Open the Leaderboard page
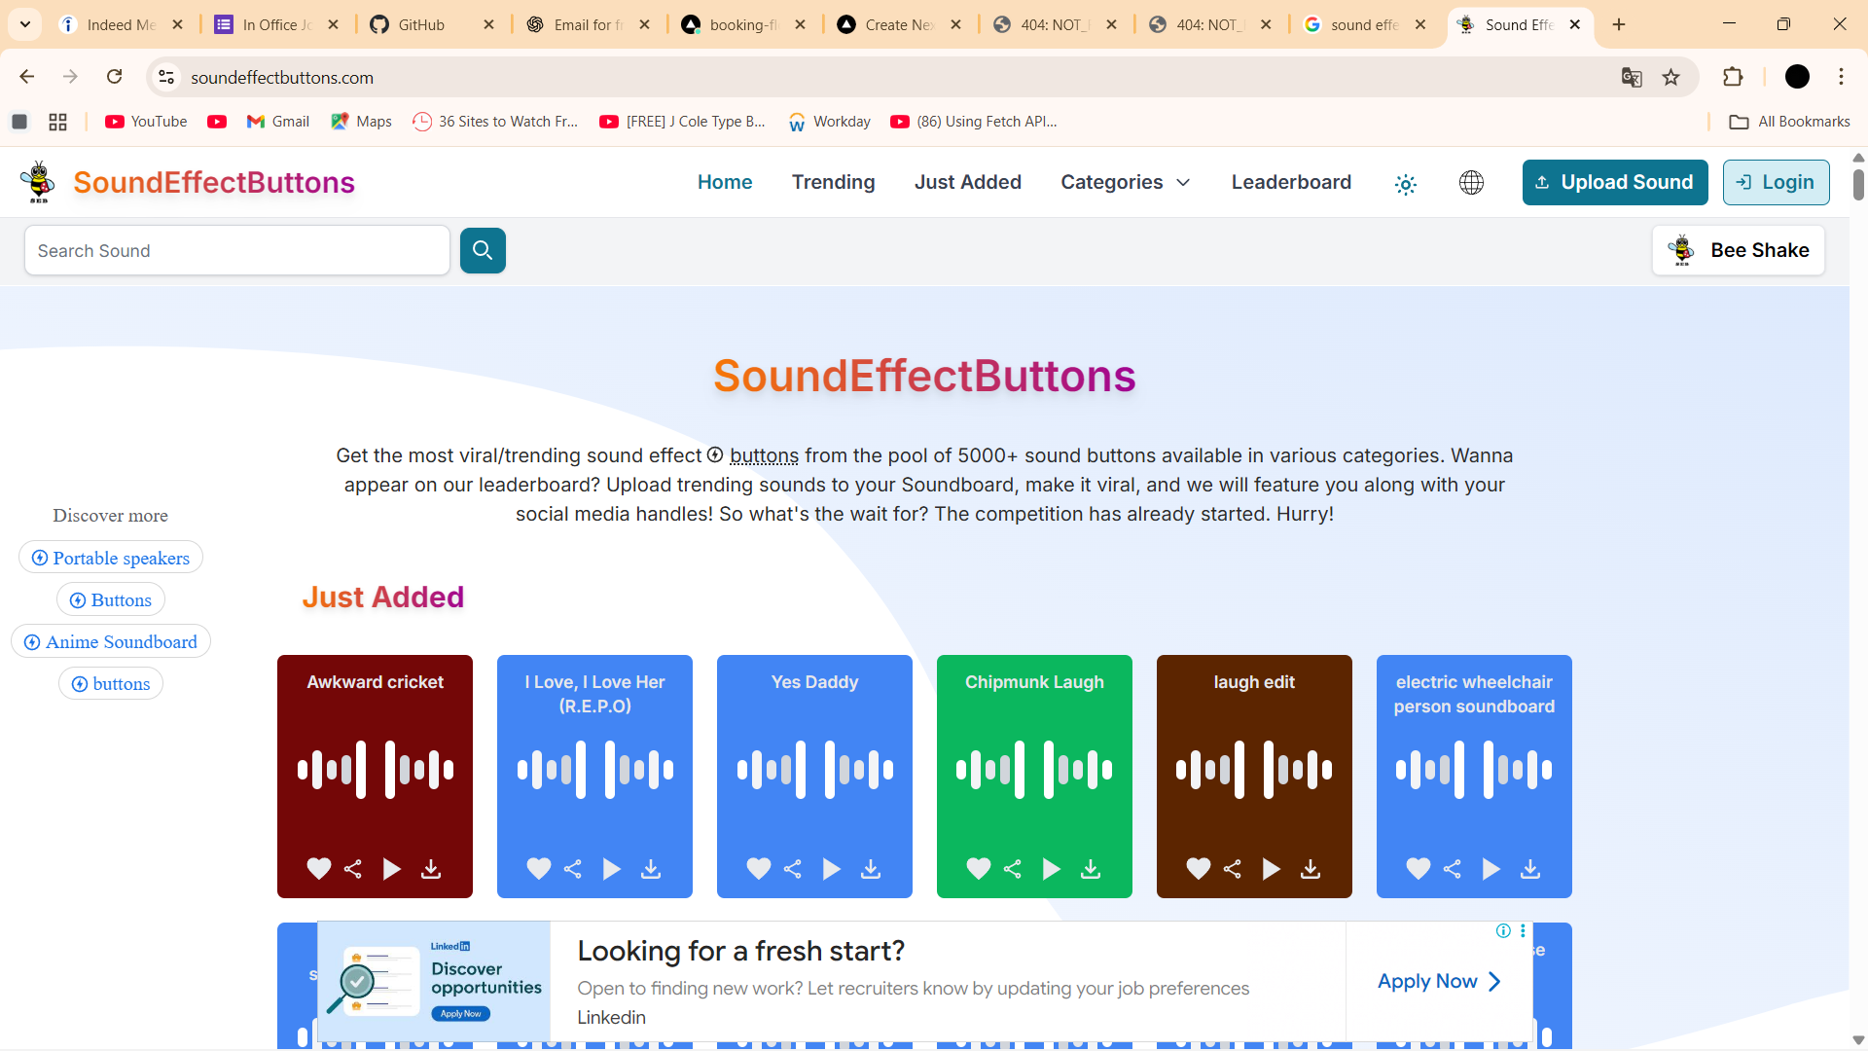 [1291, 182]
